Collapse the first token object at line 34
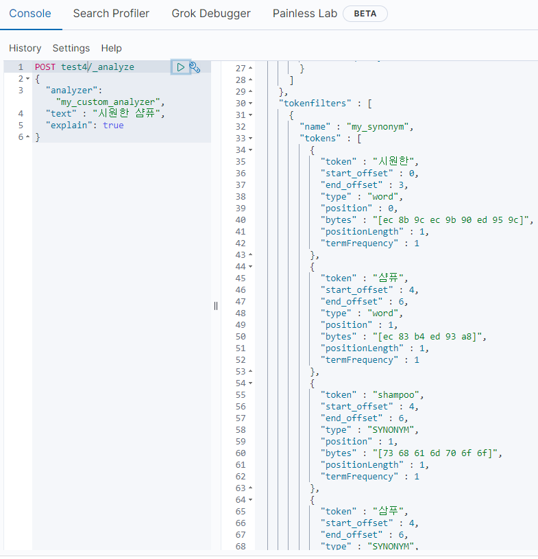The image size is (538, 559). pos(250,150)
